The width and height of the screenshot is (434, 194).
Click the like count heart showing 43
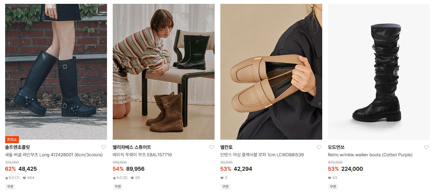pyautogui.click(x=330, y=178)
